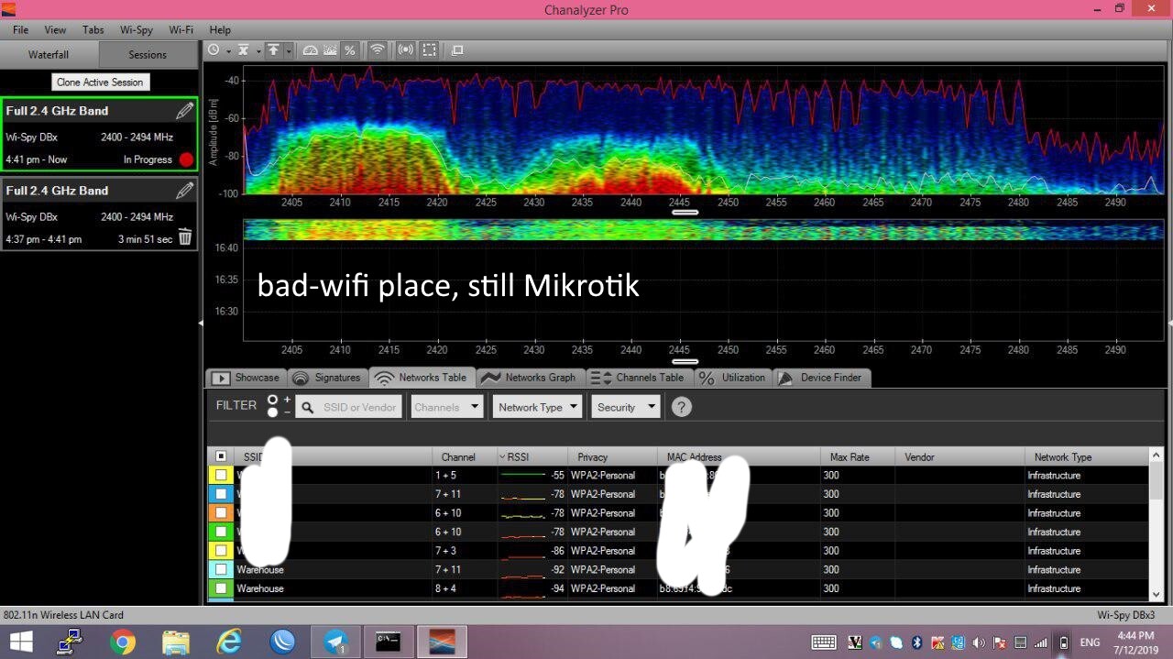Click the density gauge toolbar icon
This screenshot has height=659, width=1173.
pyautogui.click(x=310, y=50)
